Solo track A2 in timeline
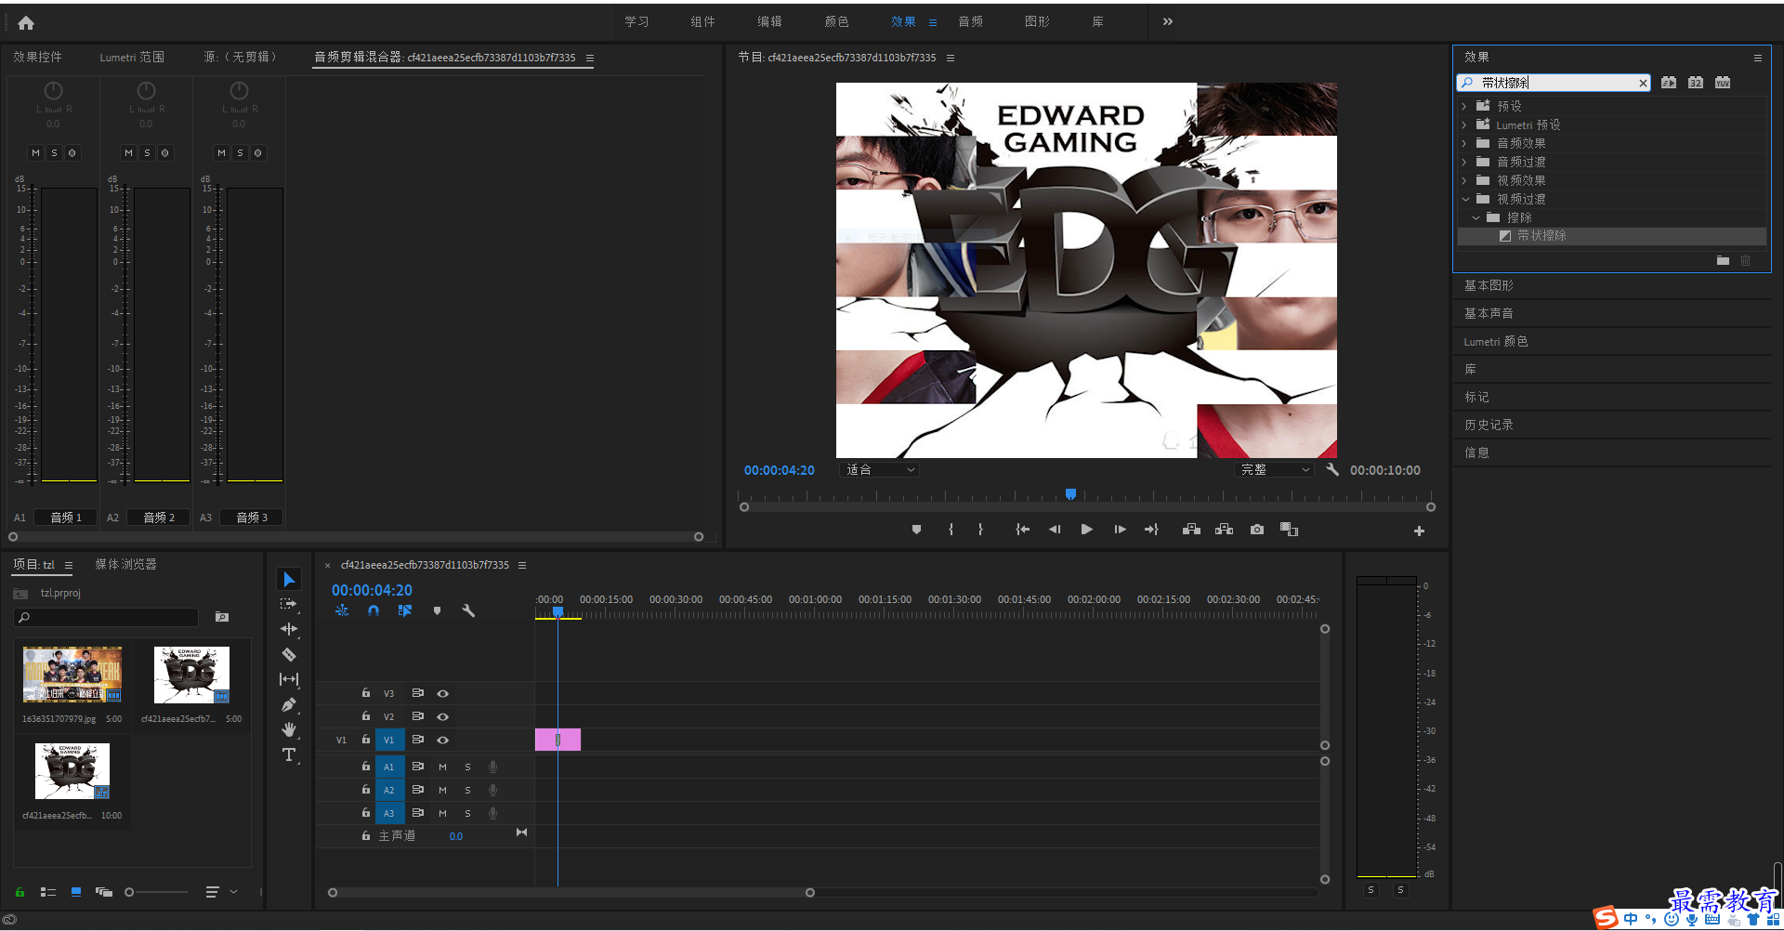 coord(467,790)
